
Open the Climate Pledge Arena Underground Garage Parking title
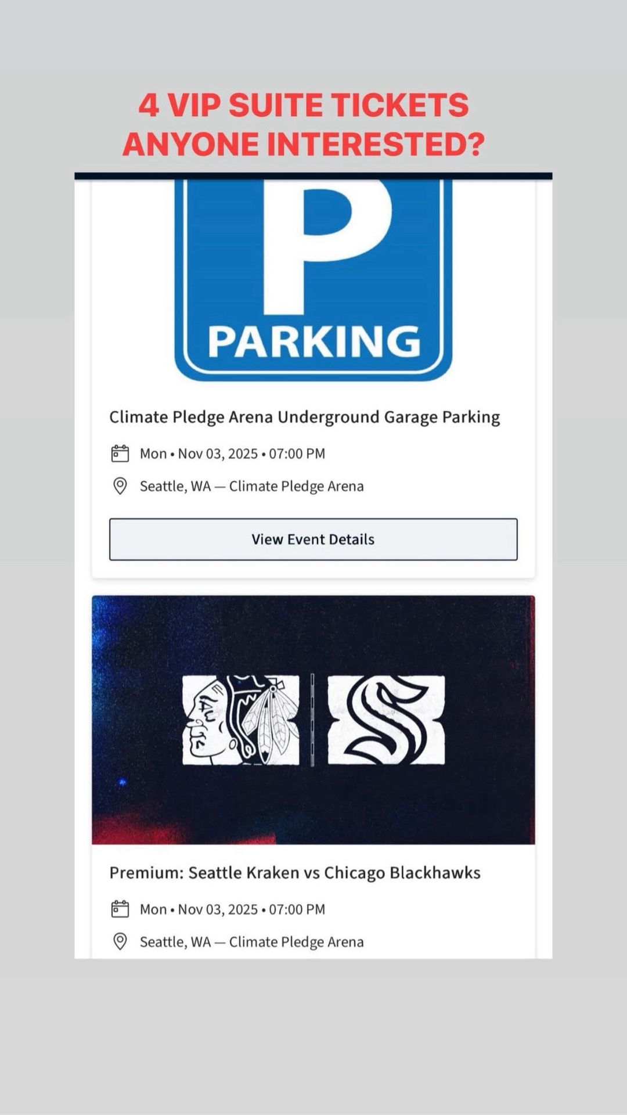[304, 416]
